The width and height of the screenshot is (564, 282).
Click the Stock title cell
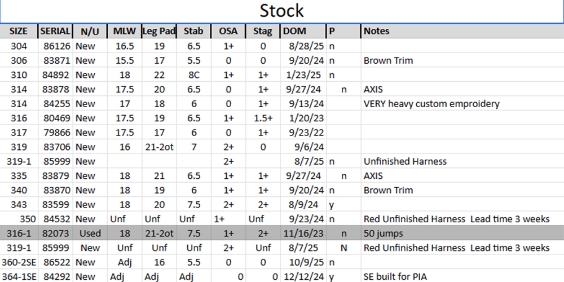tap(281, 11)
